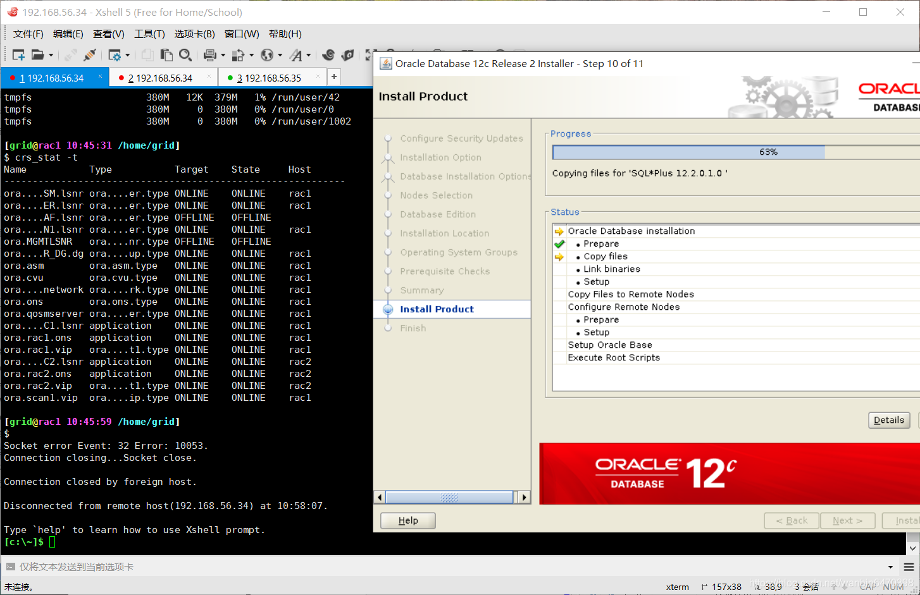The width and height of the screenshot is (920, 595).
Task: Click the reconnect plug icon
Action: click(x=90, y=55)
